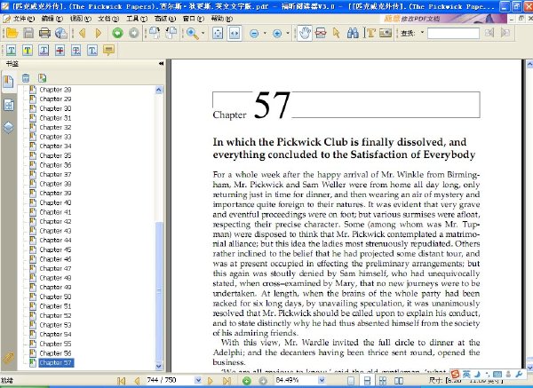Open the Bookmarks panel tab icon
The image size is (533, 388).
[x=8, y=82]
